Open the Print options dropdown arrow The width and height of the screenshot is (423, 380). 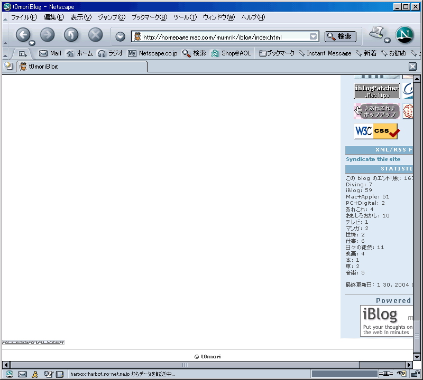click(x=388, y=41)
